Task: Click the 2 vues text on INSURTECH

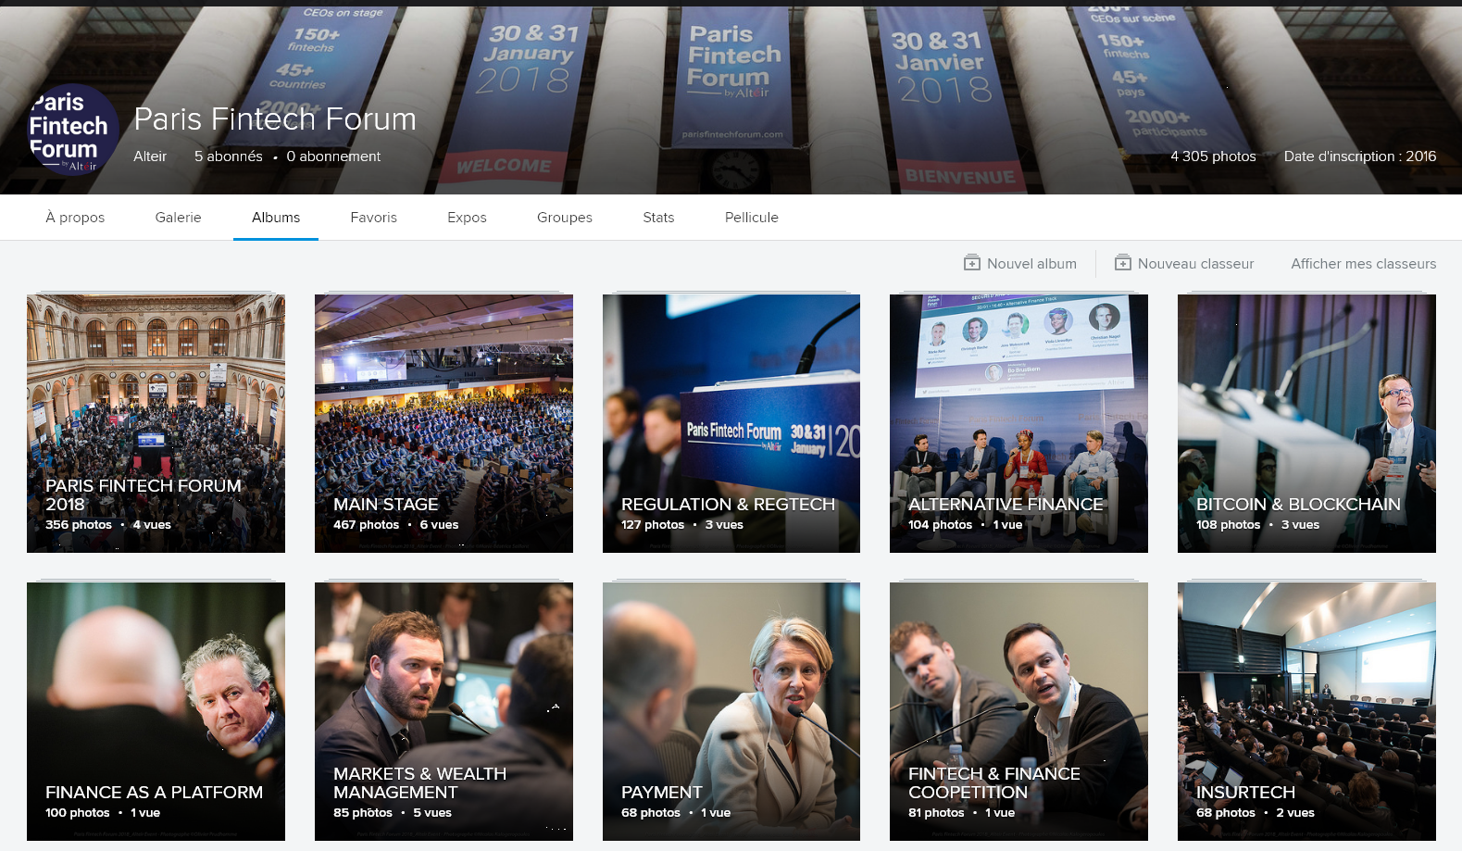Action: (1295, 813)
